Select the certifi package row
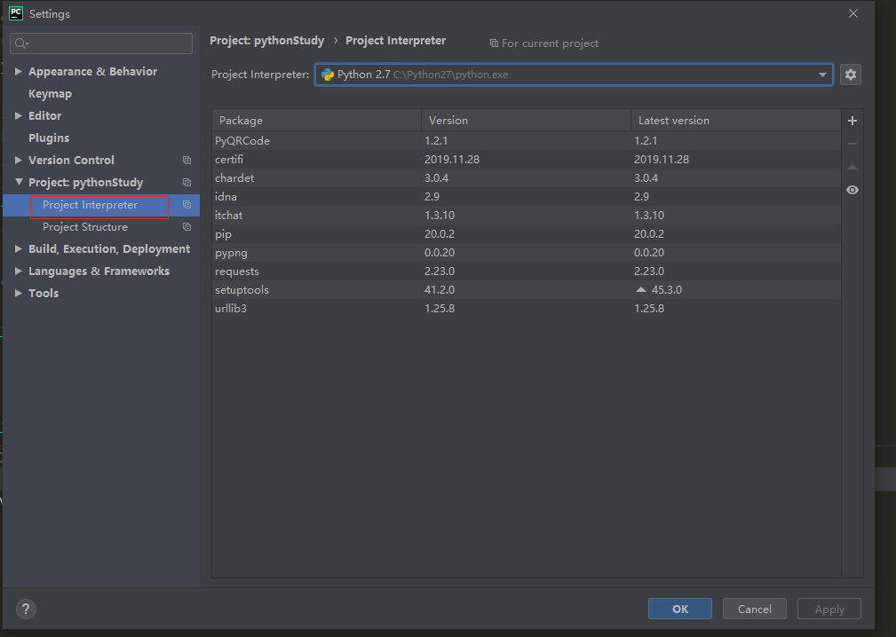896x637 pixels. click(527, 160)
